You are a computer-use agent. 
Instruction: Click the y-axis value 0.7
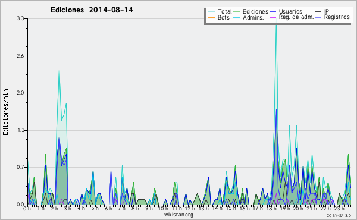pos(20,168)
